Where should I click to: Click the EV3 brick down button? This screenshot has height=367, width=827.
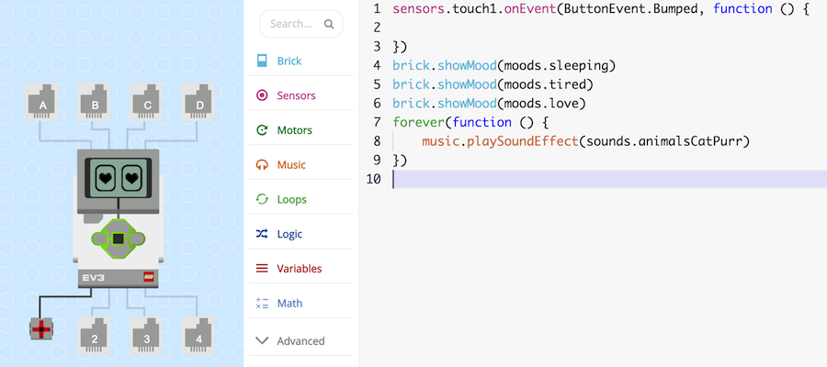119,253
